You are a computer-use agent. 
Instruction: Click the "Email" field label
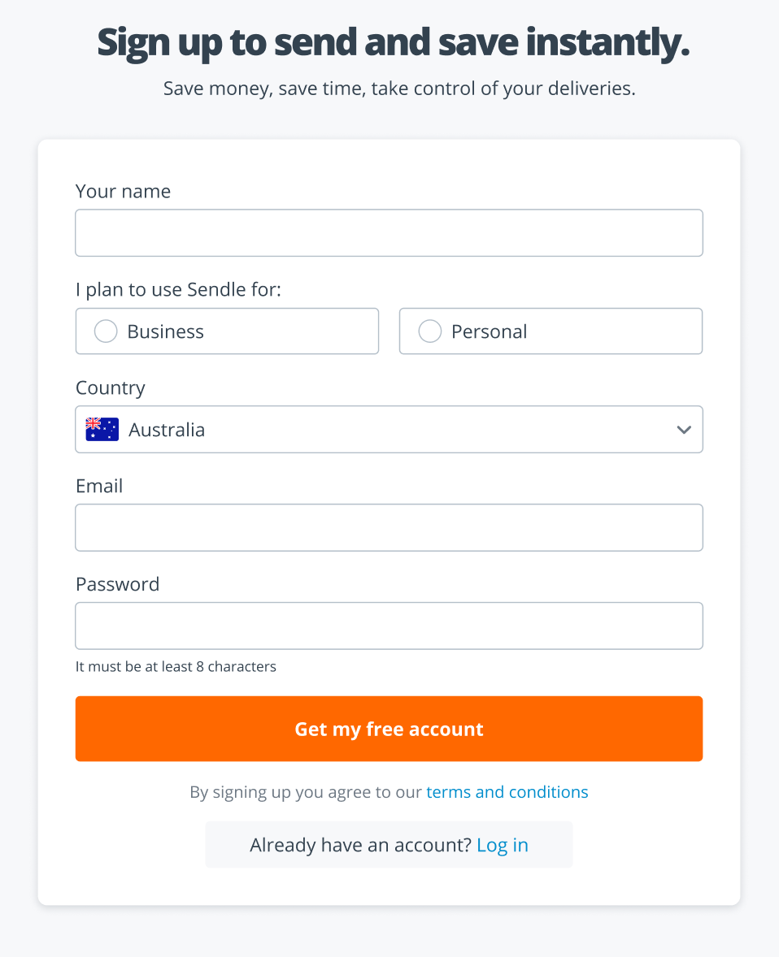coord(99,487)
